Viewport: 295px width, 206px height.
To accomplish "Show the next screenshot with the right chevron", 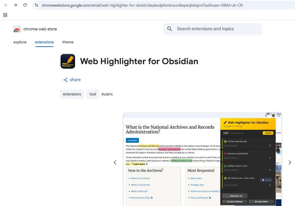I will tap(290, 162).
